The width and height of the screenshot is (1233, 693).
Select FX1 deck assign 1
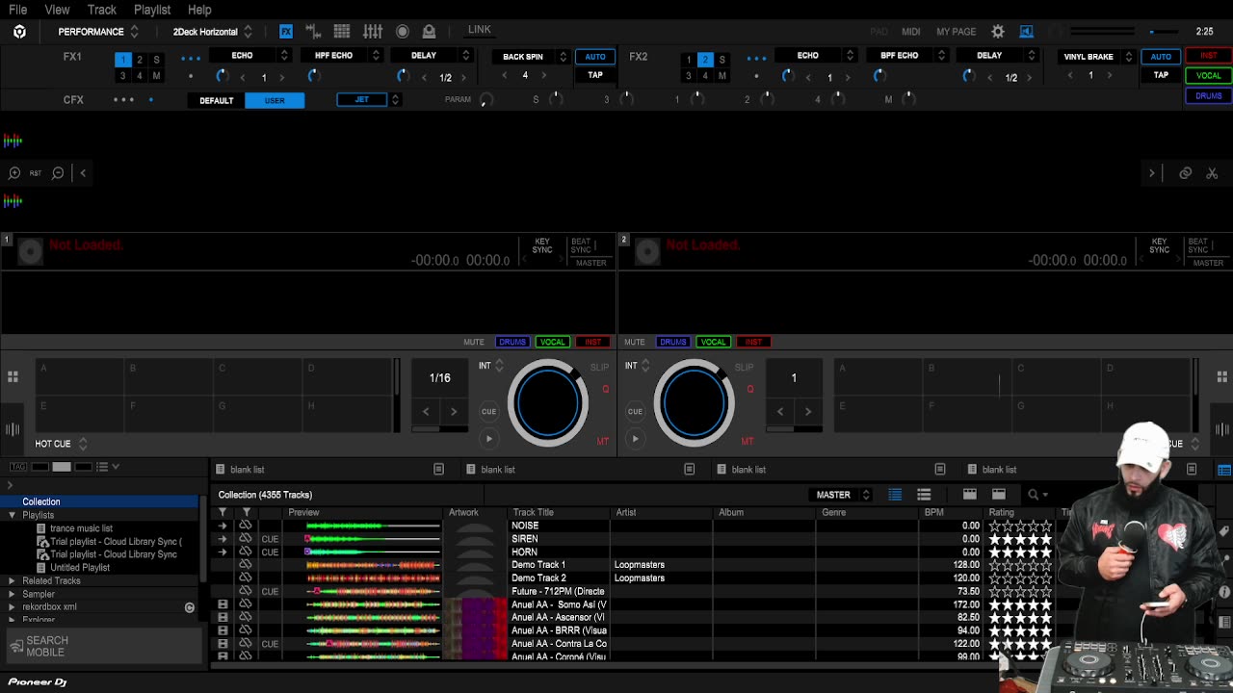122,60
